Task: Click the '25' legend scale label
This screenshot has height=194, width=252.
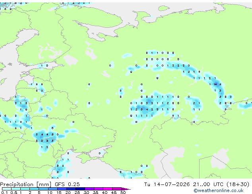Action: 77,192
